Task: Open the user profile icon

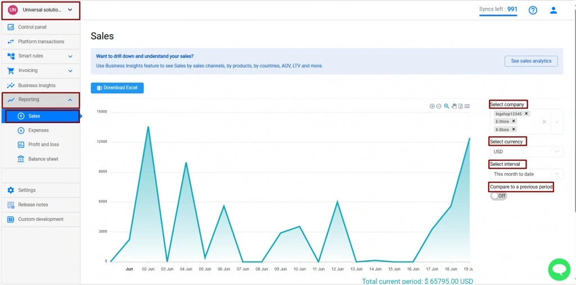Action: (553, 10)
